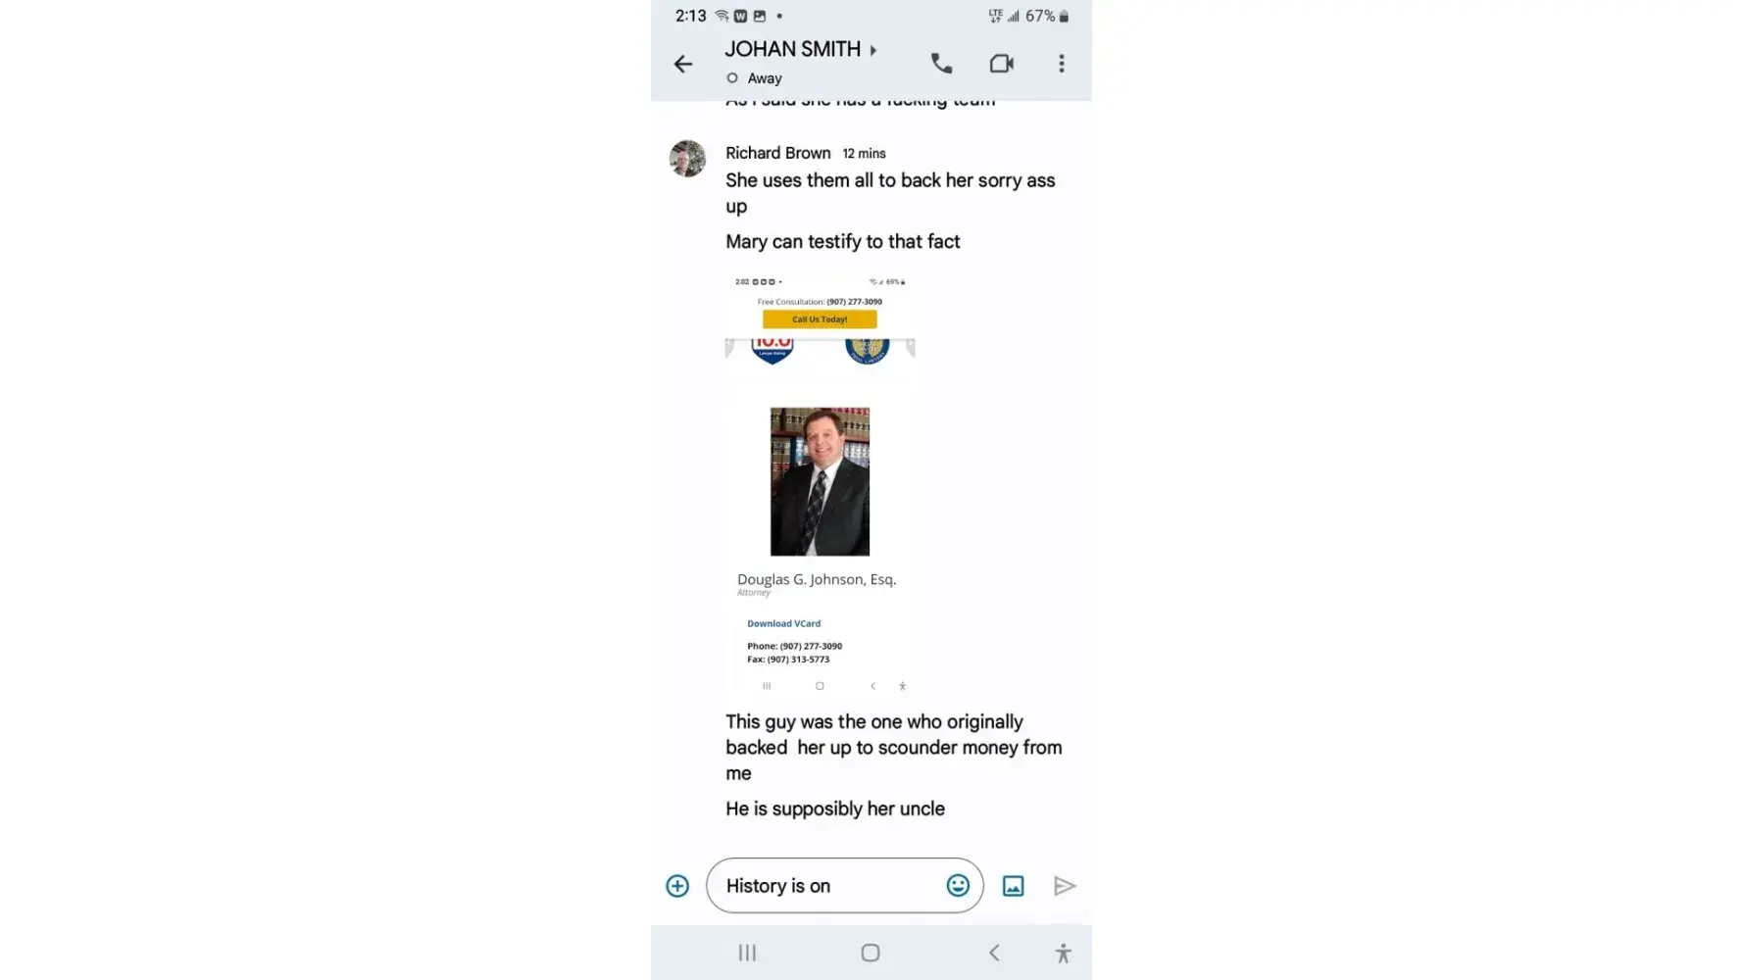The width and height of the screenshot is (1743, 980).
Task: Expand JOHAN SMITH conversation details arrow
Action: click(872, 50)
